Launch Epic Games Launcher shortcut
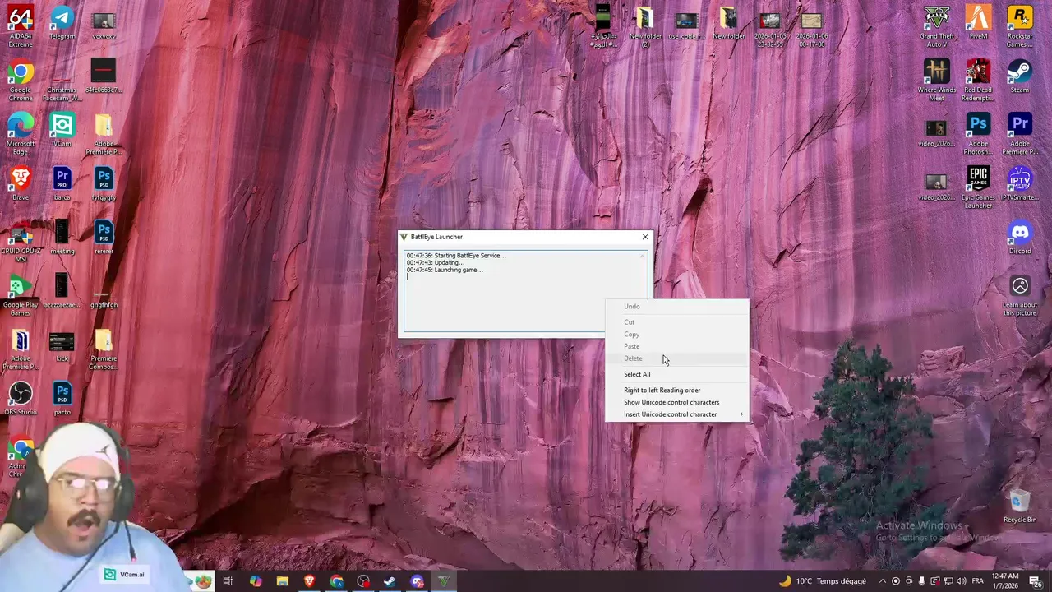The width and height of the screenshot is (1052, 592). (x=978, y=187)
